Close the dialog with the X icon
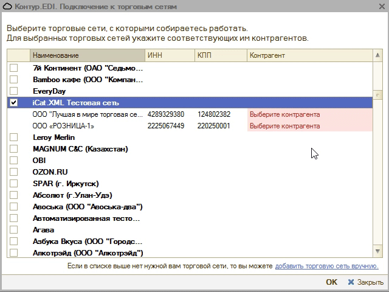 [x=382, y=7]
